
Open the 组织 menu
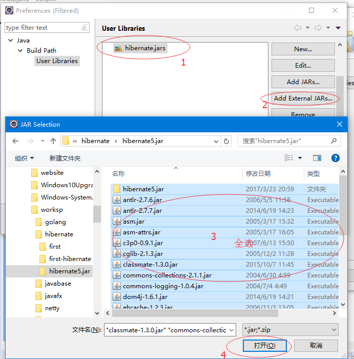24,158
